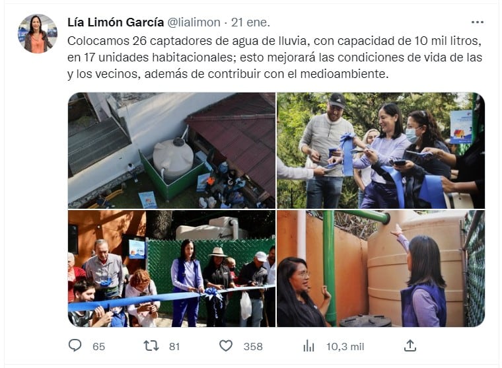Open Lía Limón García's profile avatar
The image size is (502, 368).
click(38, 33)
